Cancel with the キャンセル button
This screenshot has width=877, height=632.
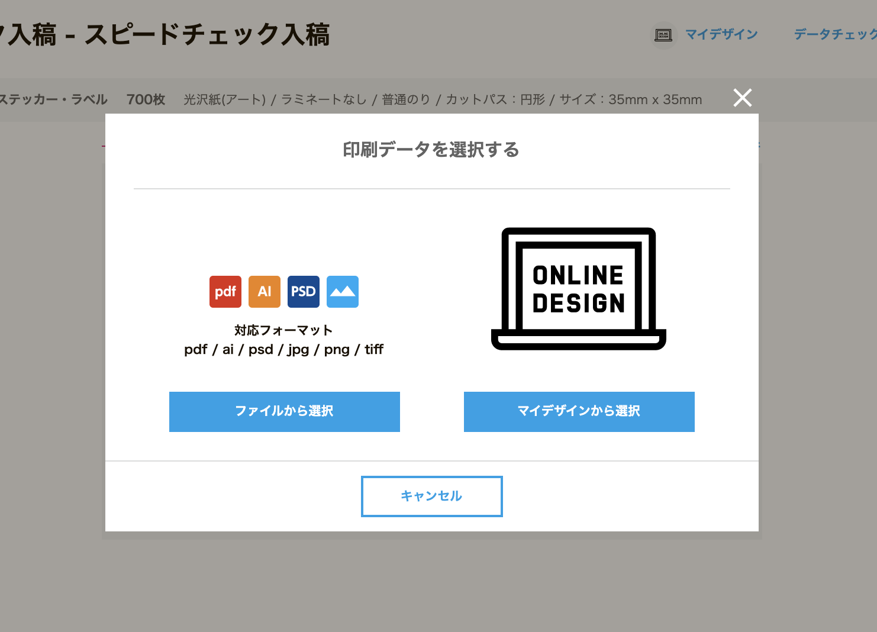click(x=431, y=496)
